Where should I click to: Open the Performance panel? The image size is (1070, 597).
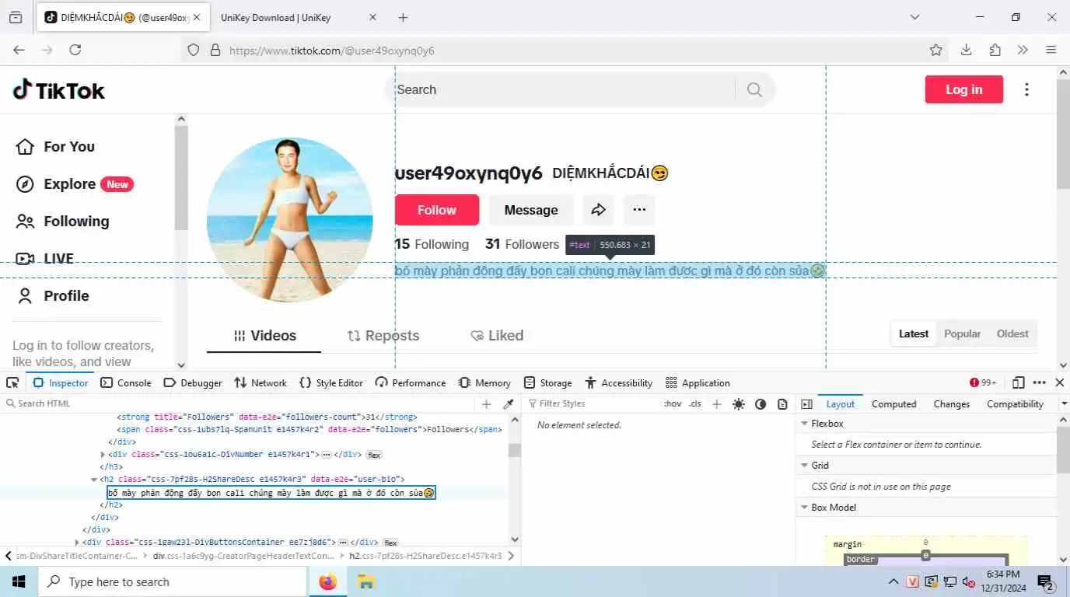(411, 382)
